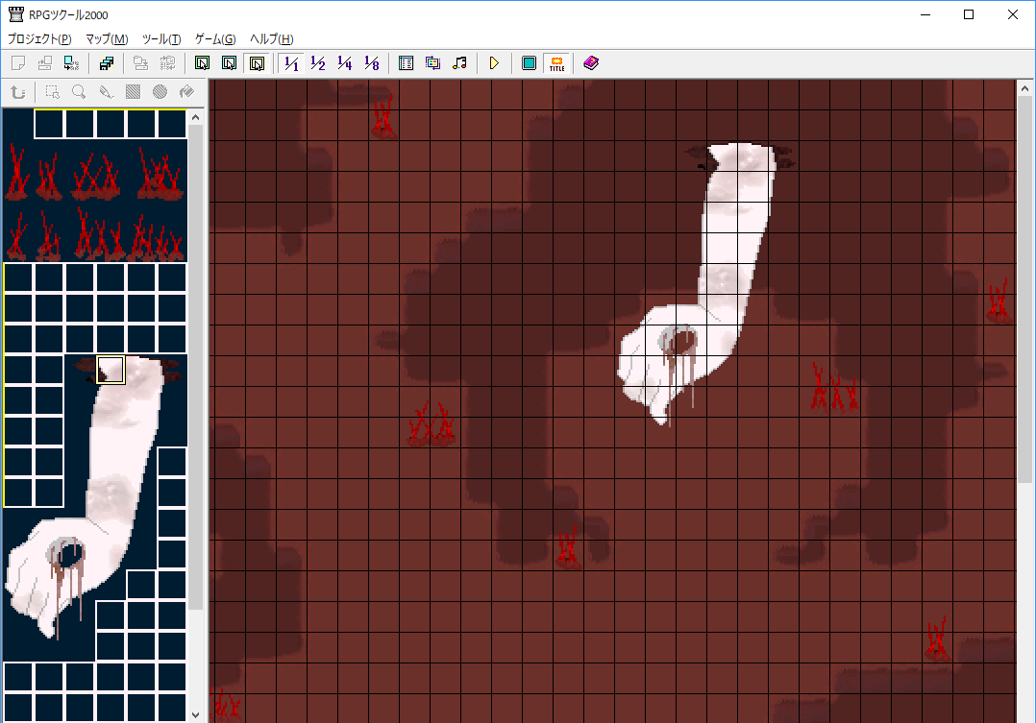Click the greyed Save Map icon

click(140, 63)
